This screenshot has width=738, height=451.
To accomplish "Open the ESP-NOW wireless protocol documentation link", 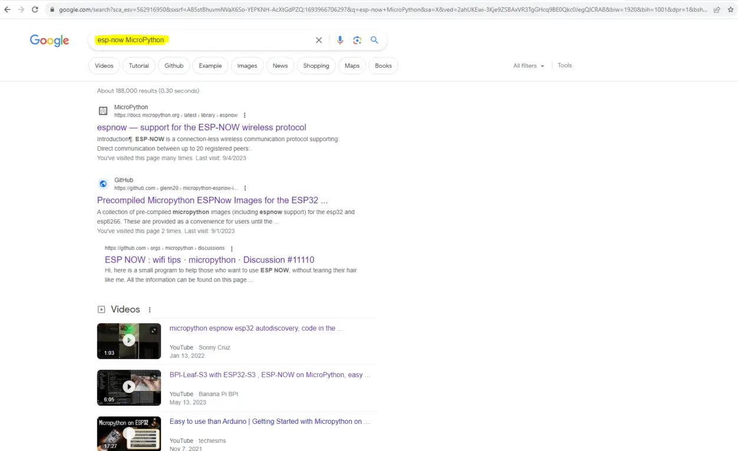I will (x=202, y=127).
